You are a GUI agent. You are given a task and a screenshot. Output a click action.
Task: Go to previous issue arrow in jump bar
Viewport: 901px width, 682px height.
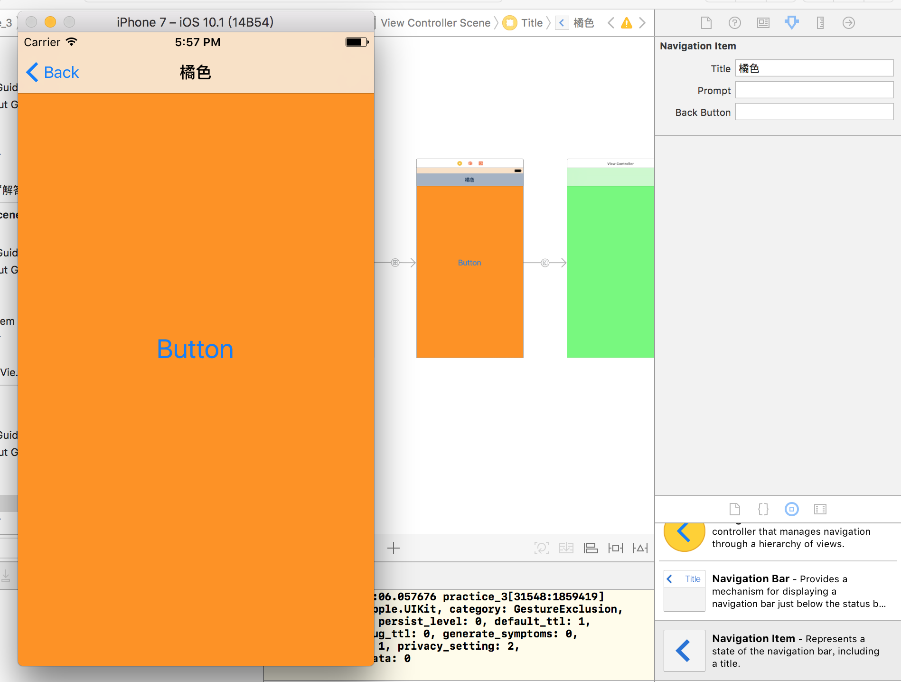(x=611, y=23)
